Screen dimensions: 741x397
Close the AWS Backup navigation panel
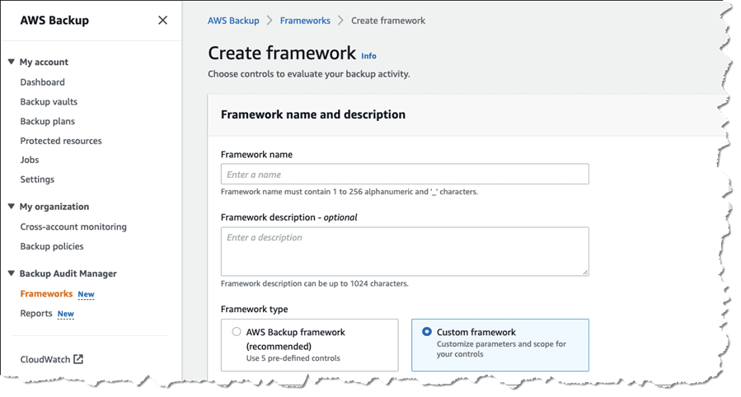tap(162, 21)
